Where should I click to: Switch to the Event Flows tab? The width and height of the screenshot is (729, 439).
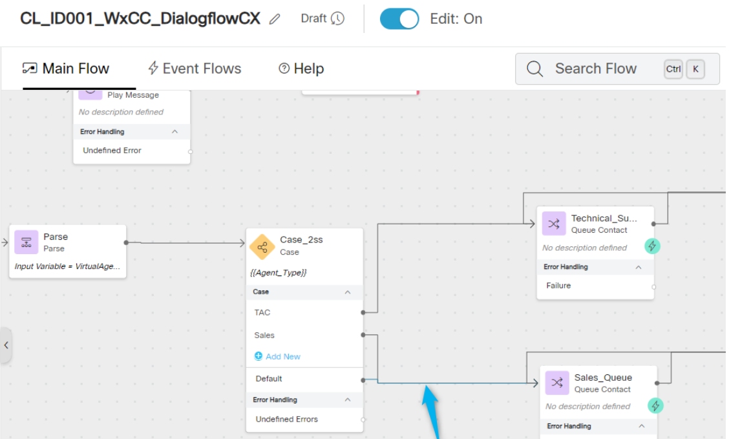[x=195, y=69]
